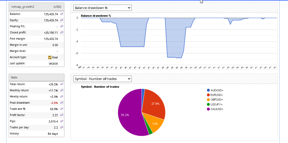Click the XAUUSD+ purple legend swatch
Screen dimensions: 288x143
pos(208,109)
